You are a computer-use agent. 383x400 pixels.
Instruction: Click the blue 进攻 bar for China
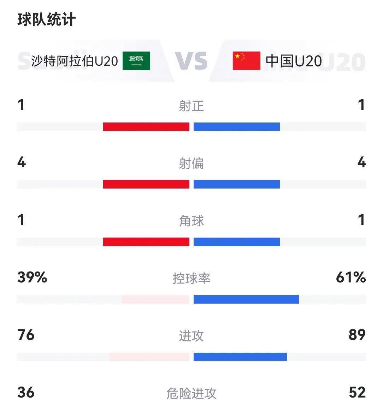[240, 357]
